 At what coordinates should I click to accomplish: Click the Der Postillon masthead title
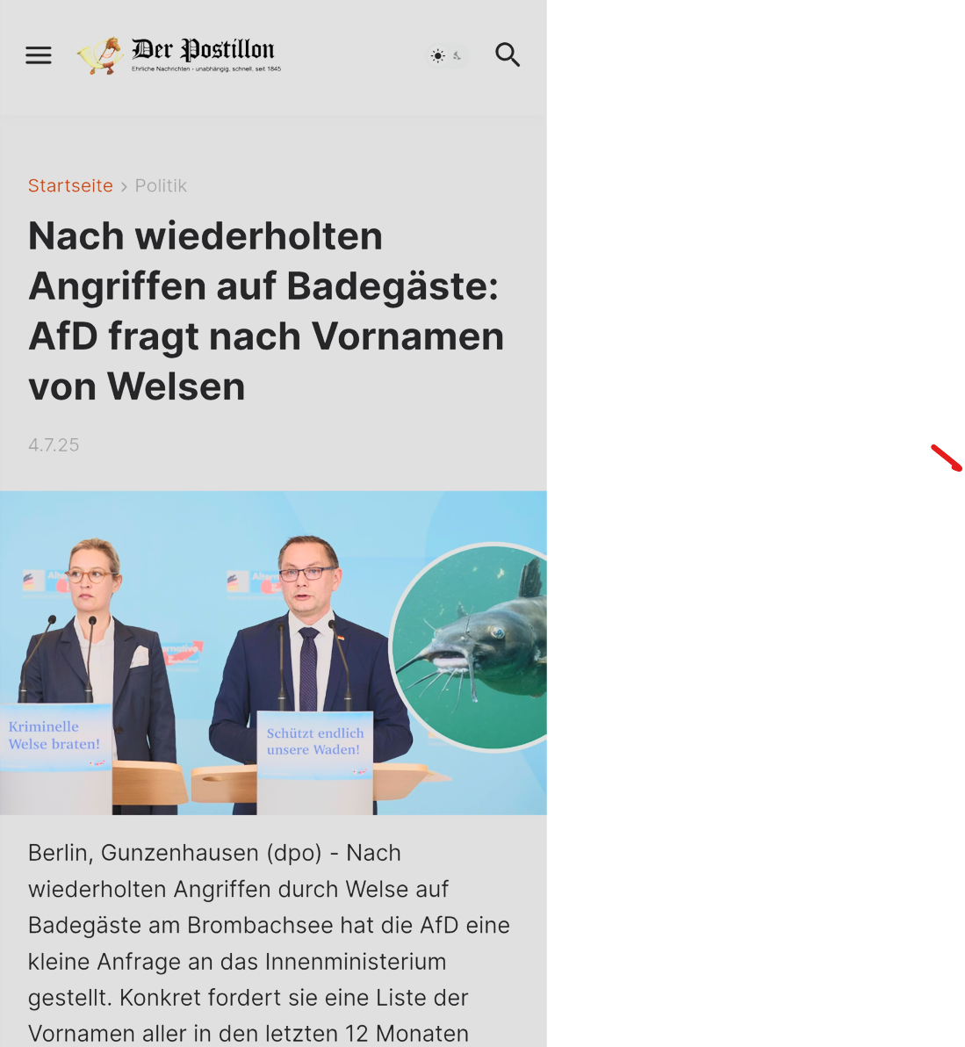pos(203,49)
